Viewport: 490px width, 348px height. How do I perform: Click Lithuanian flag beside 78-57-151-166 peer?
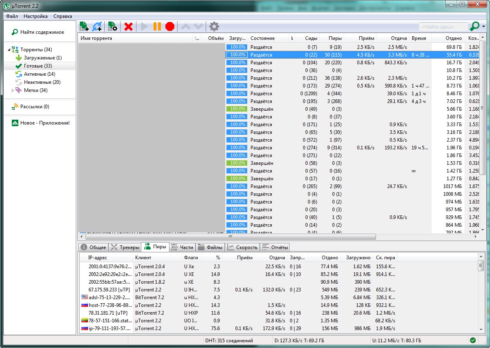tap(84, 321)
